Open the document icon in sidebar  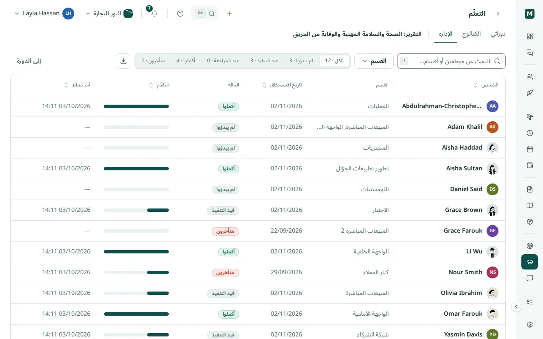[x=529, y=189]
